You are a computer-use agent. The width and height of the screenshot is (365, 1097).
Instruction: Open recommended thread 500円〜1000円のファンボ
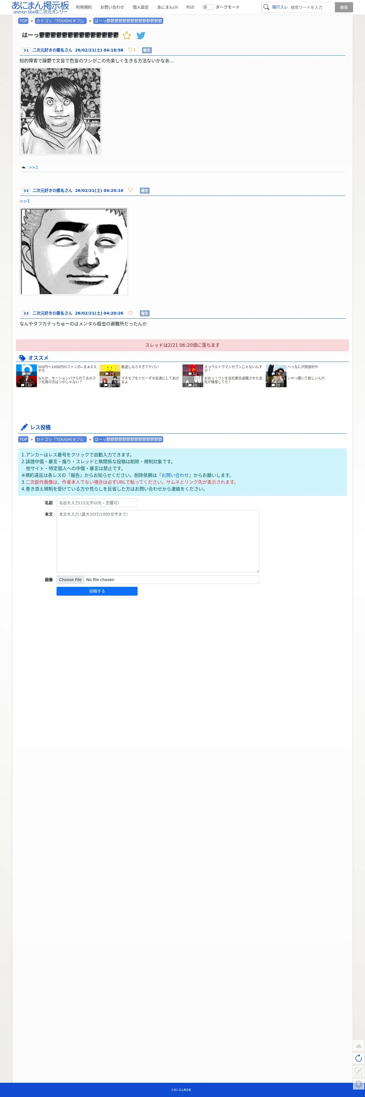67,368
